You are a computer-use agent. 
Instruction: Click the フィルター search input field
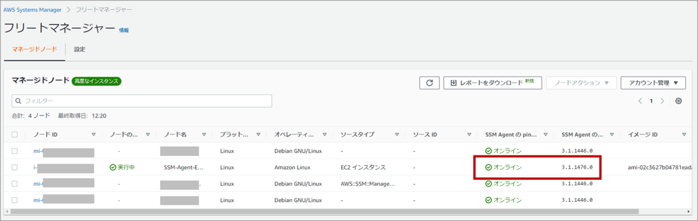[x=142, y=101]
